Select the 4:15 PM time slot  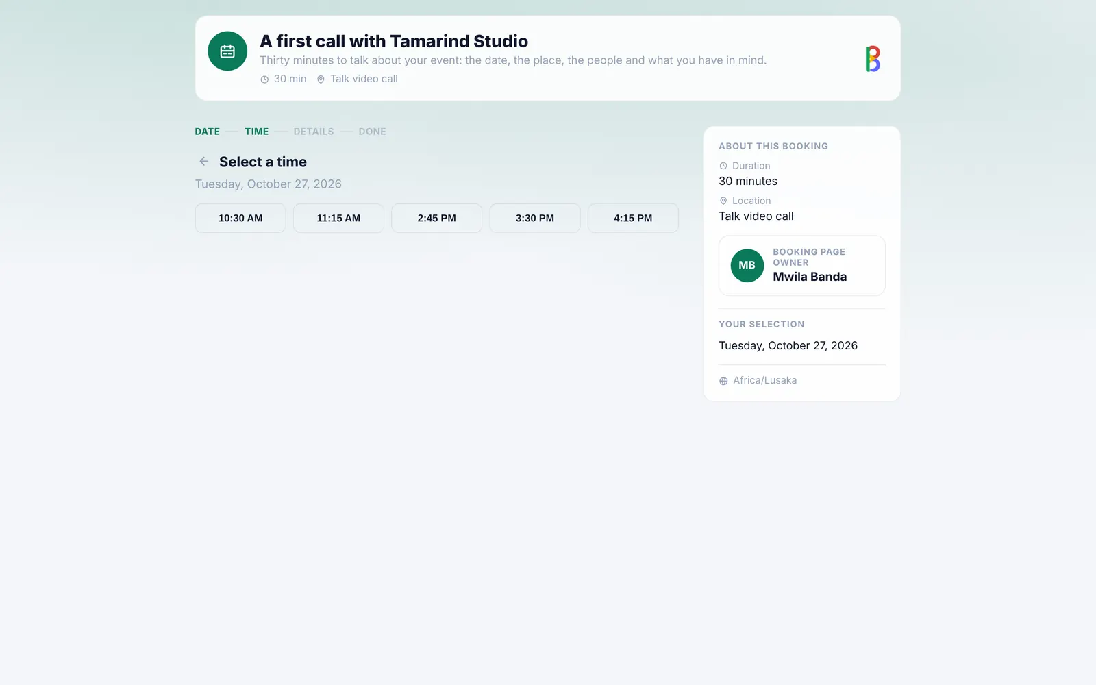pos(633,218)
